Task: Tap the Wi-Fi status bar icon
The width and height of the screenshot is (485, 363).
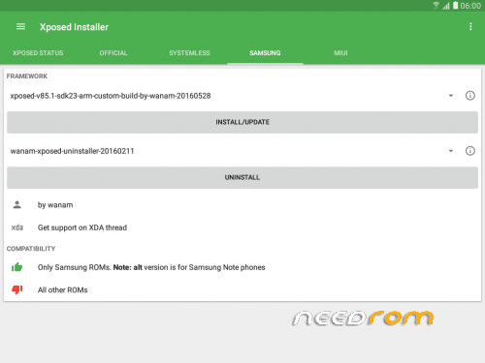Action: pyautogui.click(x=436, y=6)
